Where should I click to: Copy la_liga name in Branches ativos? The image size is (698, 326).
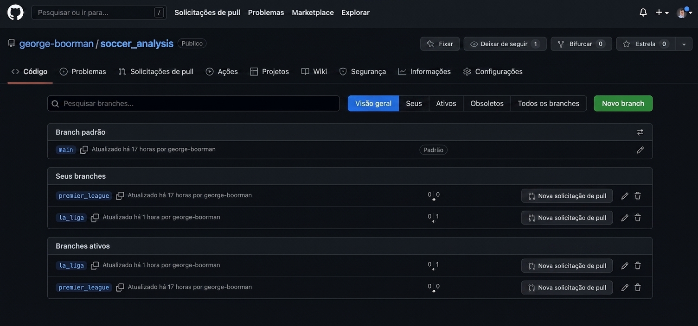(x=95, y=266)
